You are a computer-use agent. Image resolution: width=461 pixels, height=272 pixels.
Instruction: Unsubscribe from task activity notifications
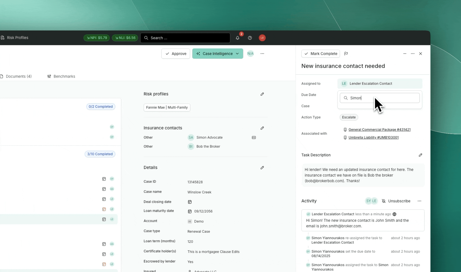(x=396, y=201)
